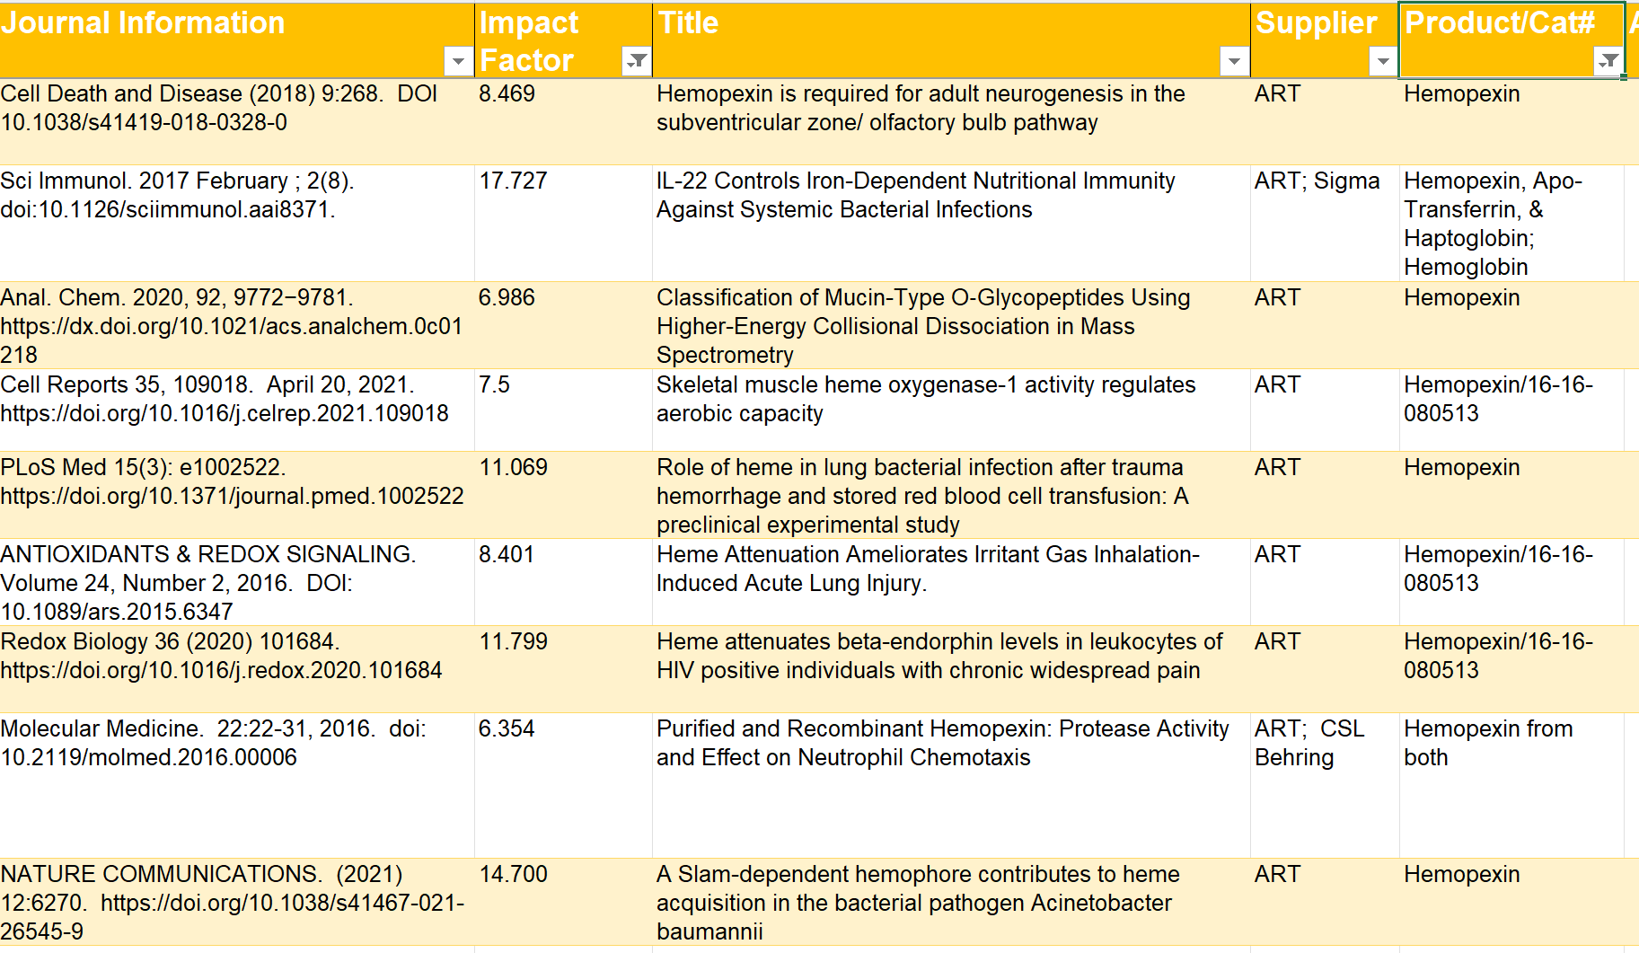Select the Product/Cat# header label
The width and height of the screenshot is (1639, 953).
(x=1499, y=23)
